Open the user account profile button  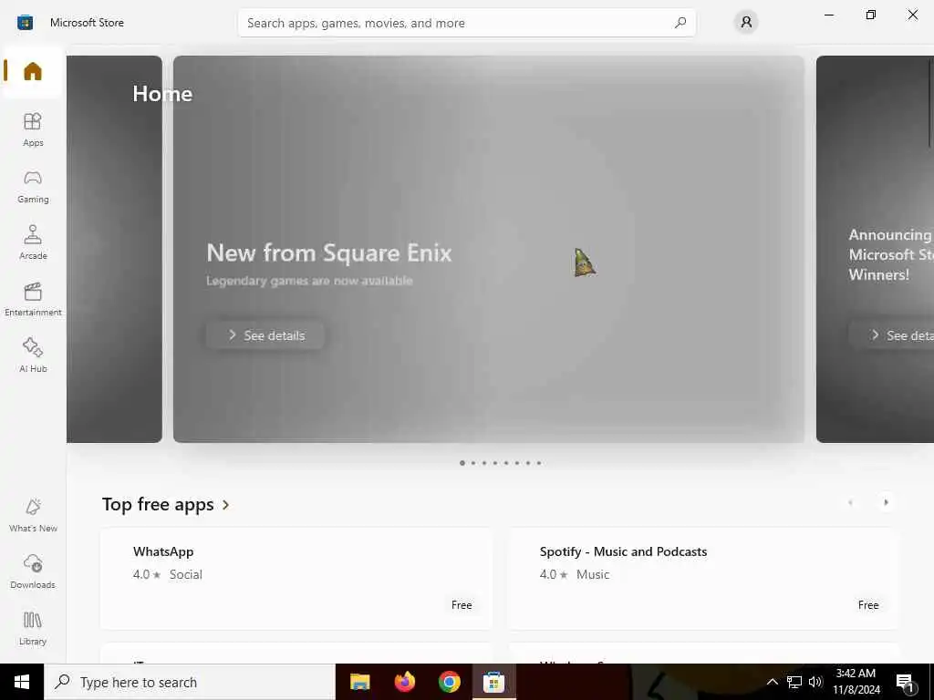746,23
